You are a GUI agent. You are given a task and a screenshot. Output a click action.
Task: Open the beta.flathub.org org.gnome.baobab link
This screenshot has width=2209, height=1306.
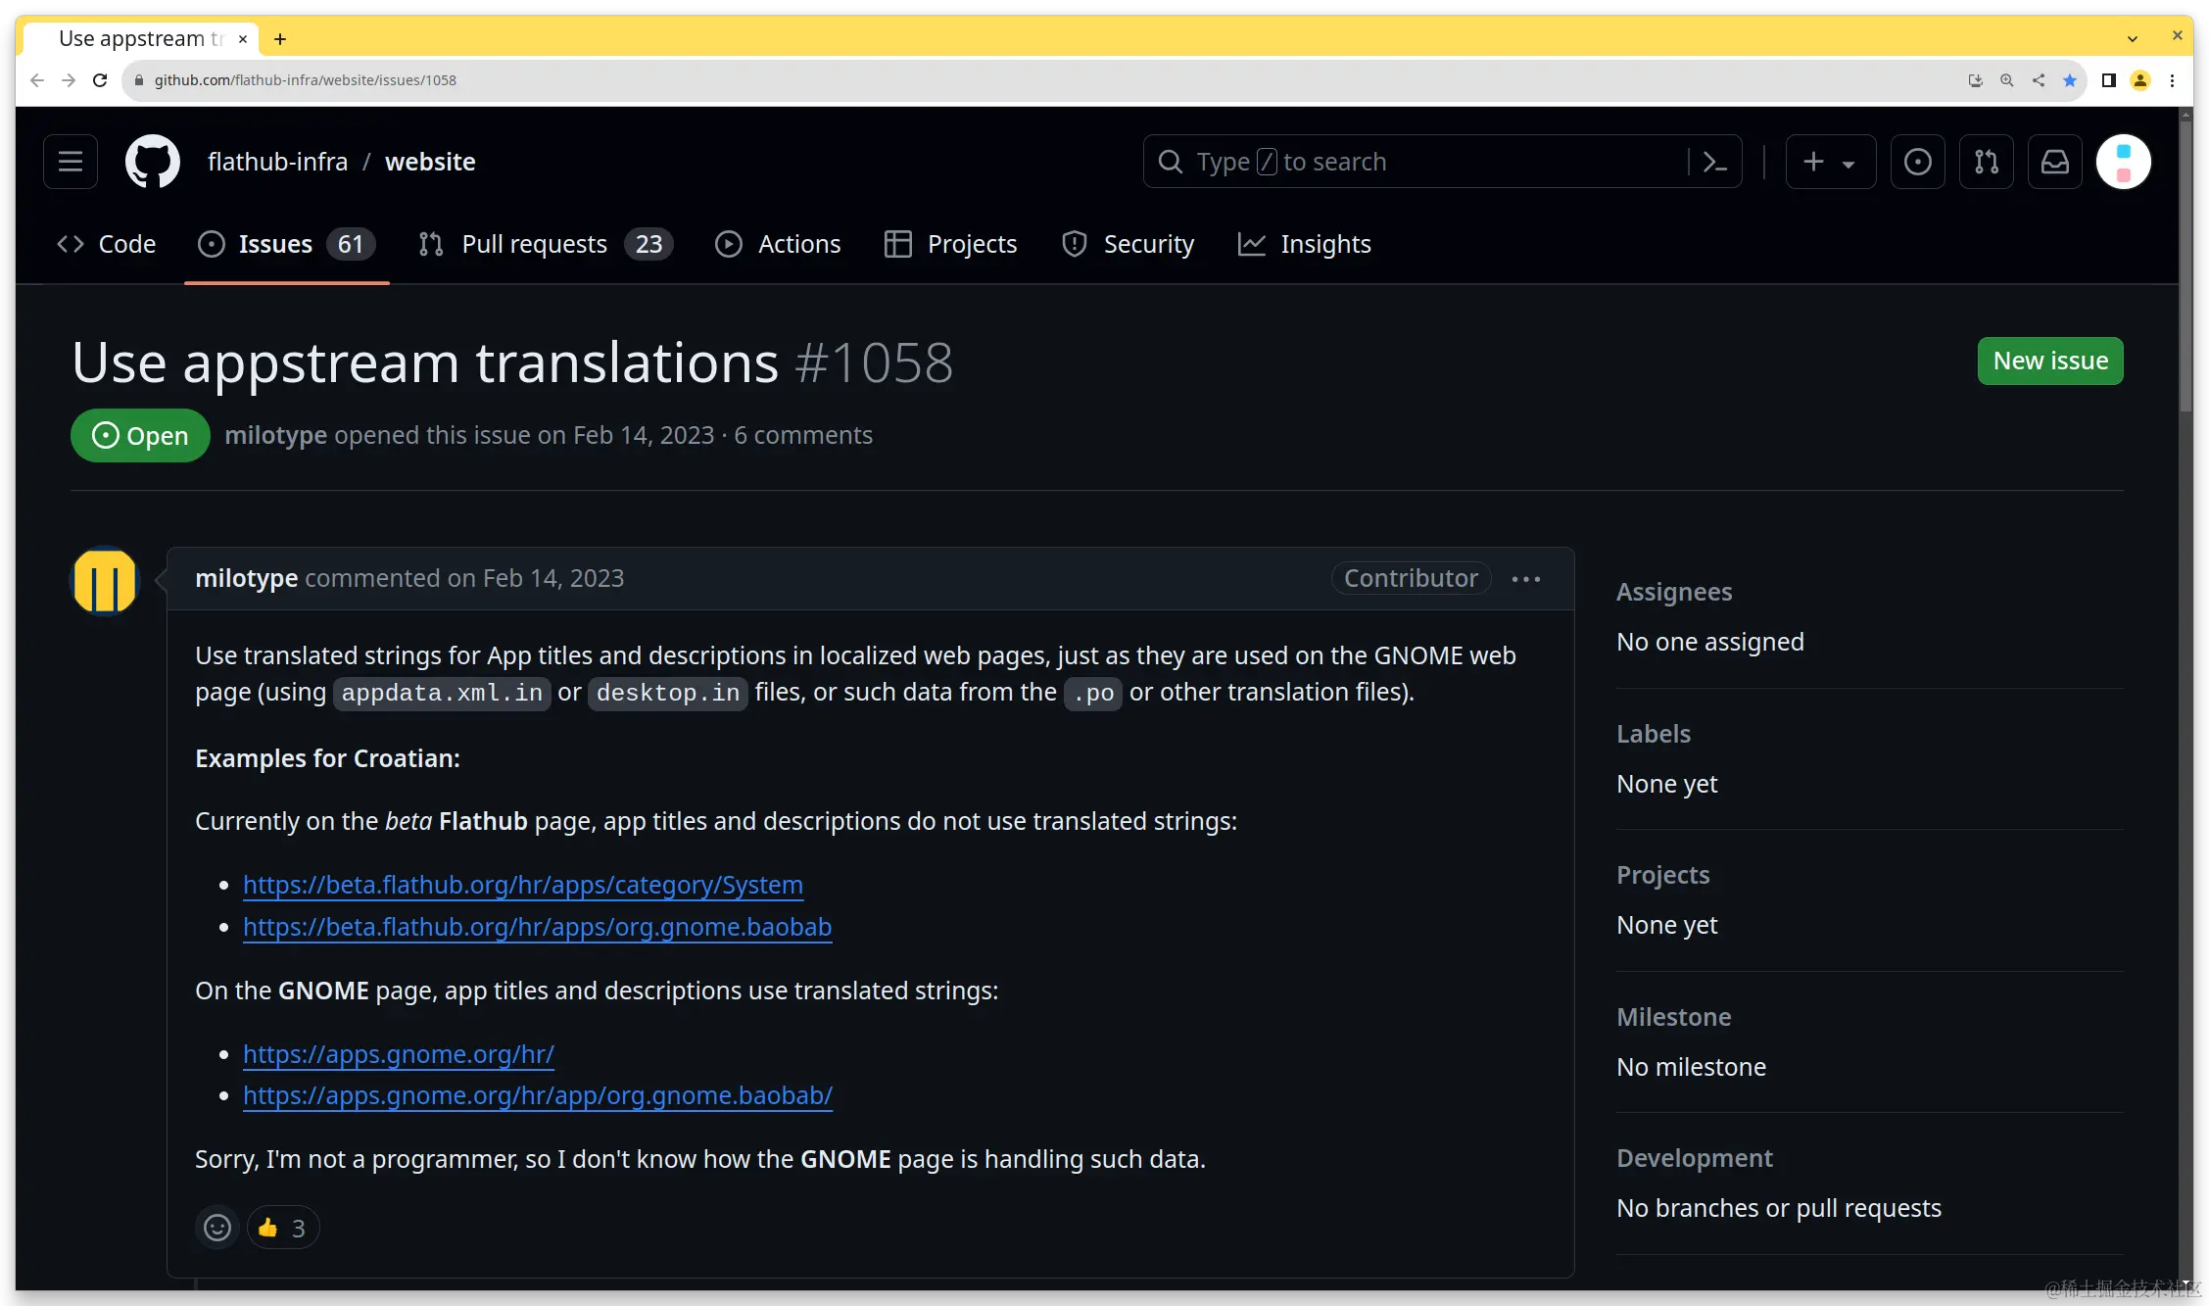537,927
